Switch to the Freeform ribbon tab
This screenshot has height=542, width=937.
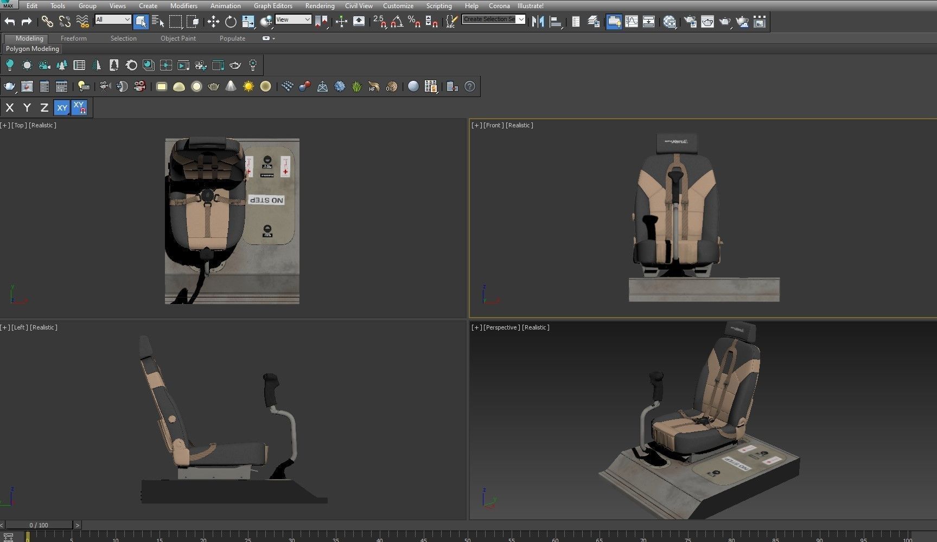tap(74, 38)
